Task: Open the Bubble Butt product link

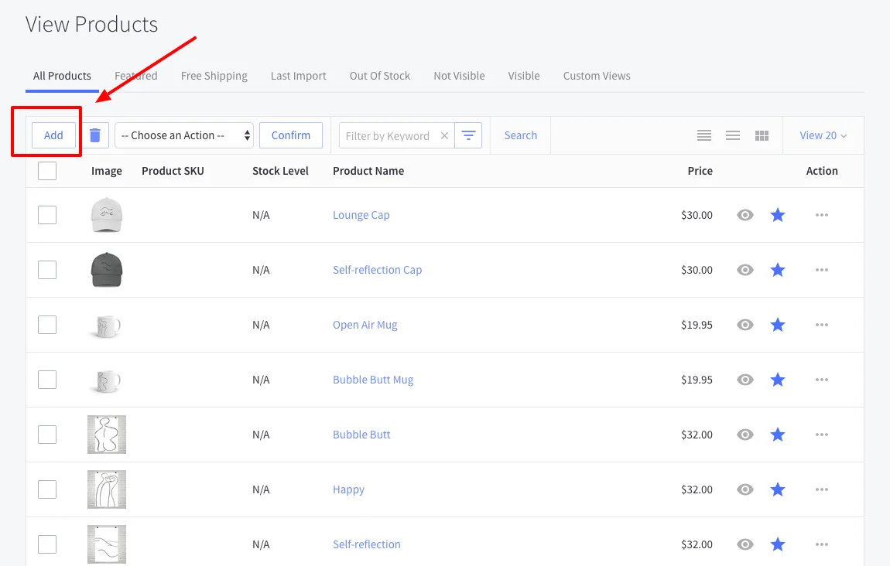Action: [x=361, y=435]
